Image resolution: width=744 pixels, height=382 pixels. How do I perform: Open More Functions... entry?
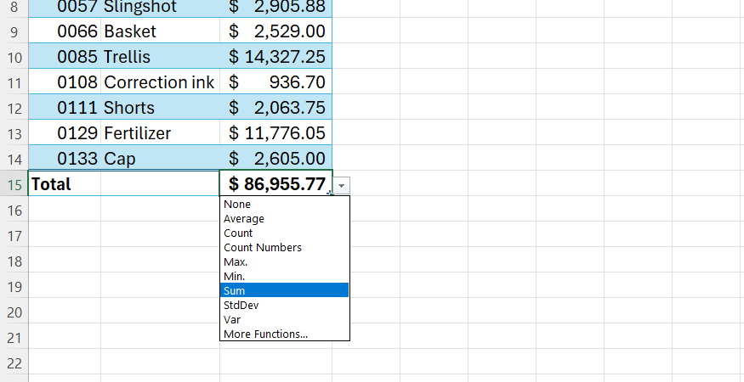(284, 334)
